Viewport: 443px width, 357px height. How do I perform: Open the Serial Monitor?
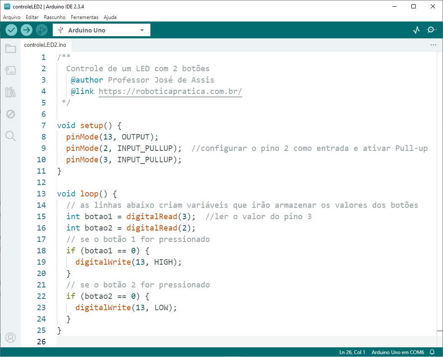click(x=431, y=30)
